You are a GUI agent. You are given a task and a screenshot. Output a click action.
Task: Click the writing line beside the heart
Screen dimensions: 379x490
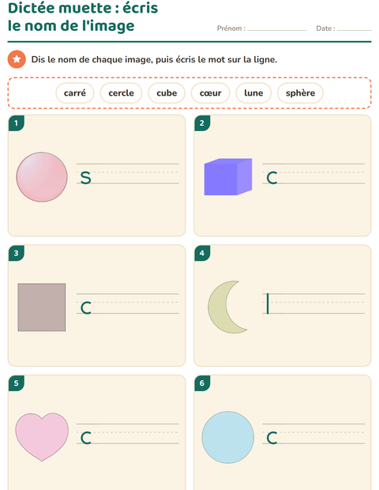click(x=128, y=433)
